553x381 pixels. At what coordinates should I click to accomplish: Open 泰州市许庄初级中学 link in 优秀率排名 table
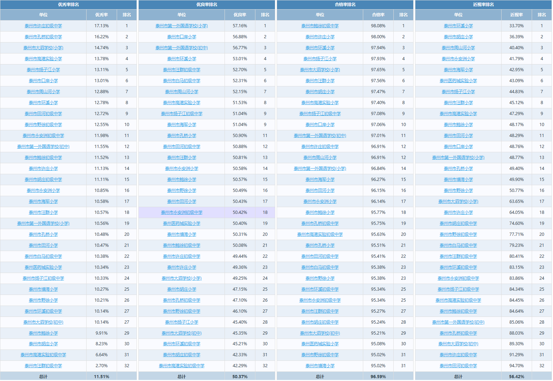tap(43, 26)
